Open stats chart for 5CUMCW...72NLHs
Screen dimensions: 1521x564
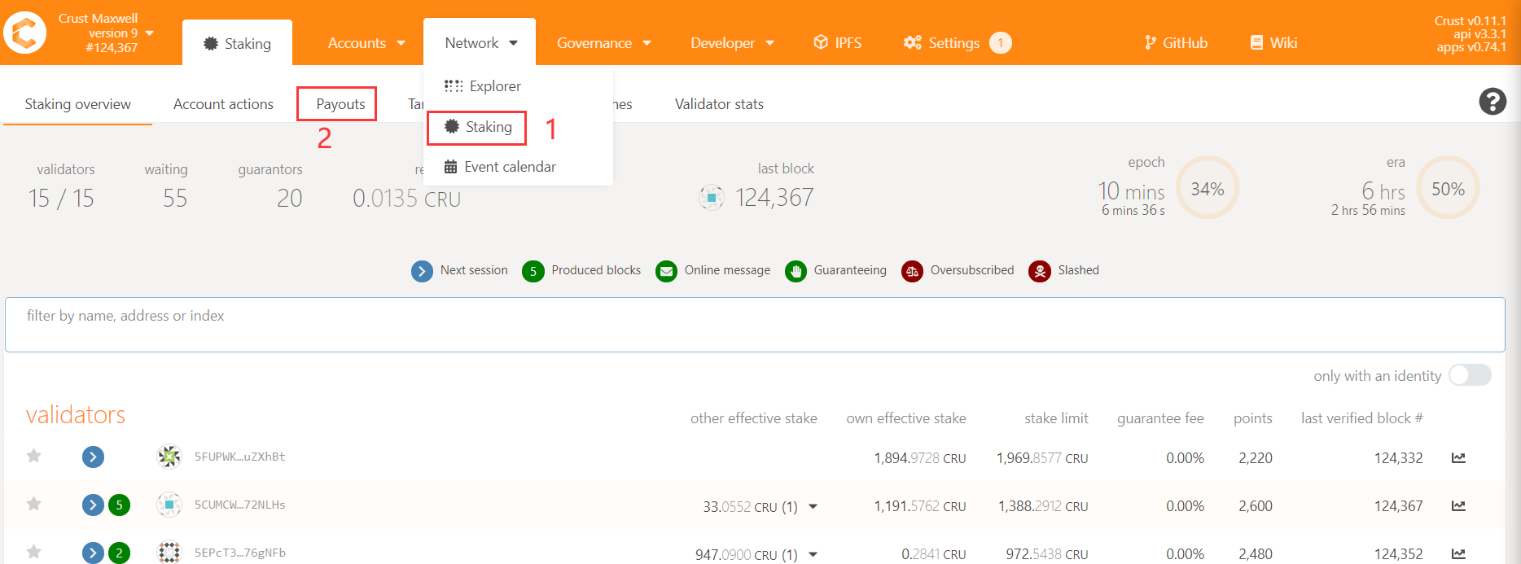pos(1458,505)
